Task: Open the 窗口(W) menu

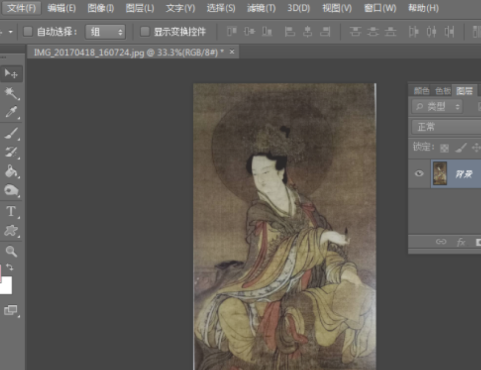Action: point(380,8)
